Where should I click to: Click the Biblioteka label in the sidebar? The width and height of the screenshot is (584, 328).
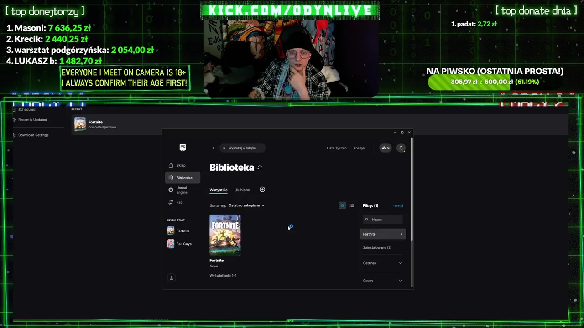[184, 178]
